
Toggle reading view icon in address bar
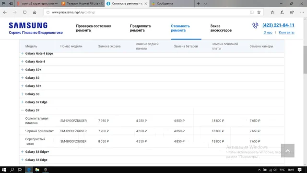pyautogui.click(x=251, y=12)
